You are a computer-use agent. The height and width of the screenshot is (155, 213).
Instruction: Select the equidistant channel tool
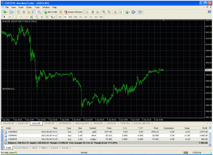click(31, 17)
